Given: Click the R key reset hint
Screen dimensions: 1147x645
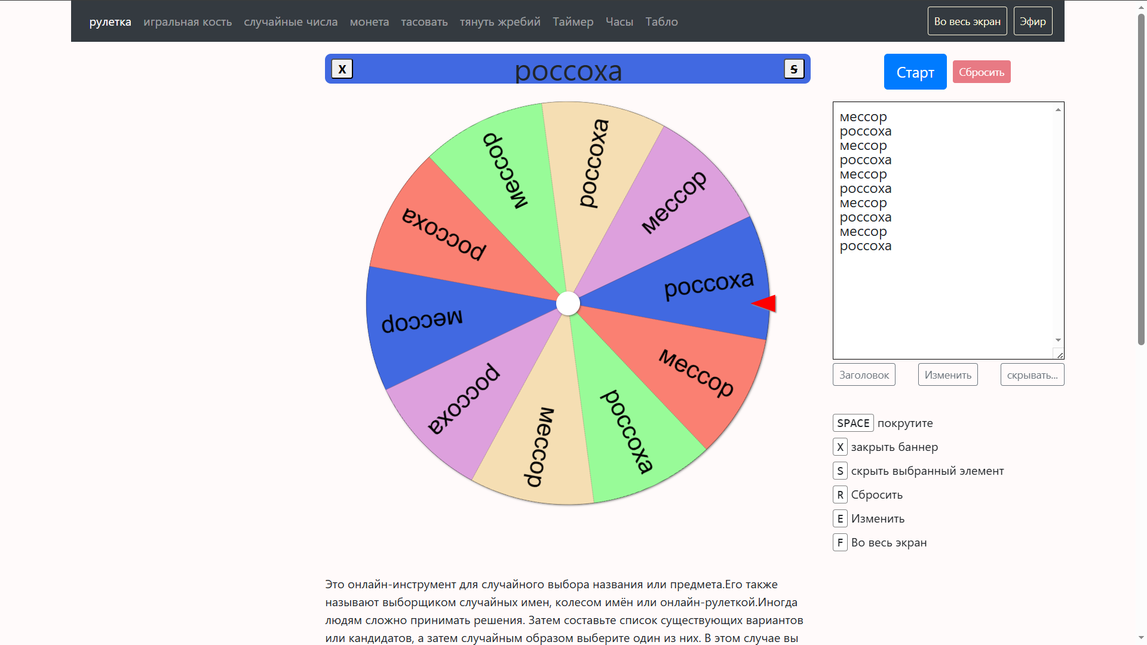Looking at the screenshot, I should tap(840, 494).
